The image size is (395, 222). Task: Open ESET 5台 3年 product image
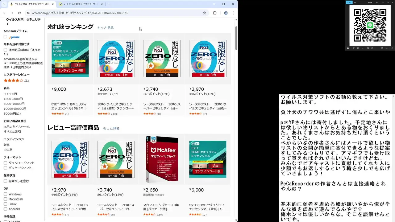click(x=70, y=59)
